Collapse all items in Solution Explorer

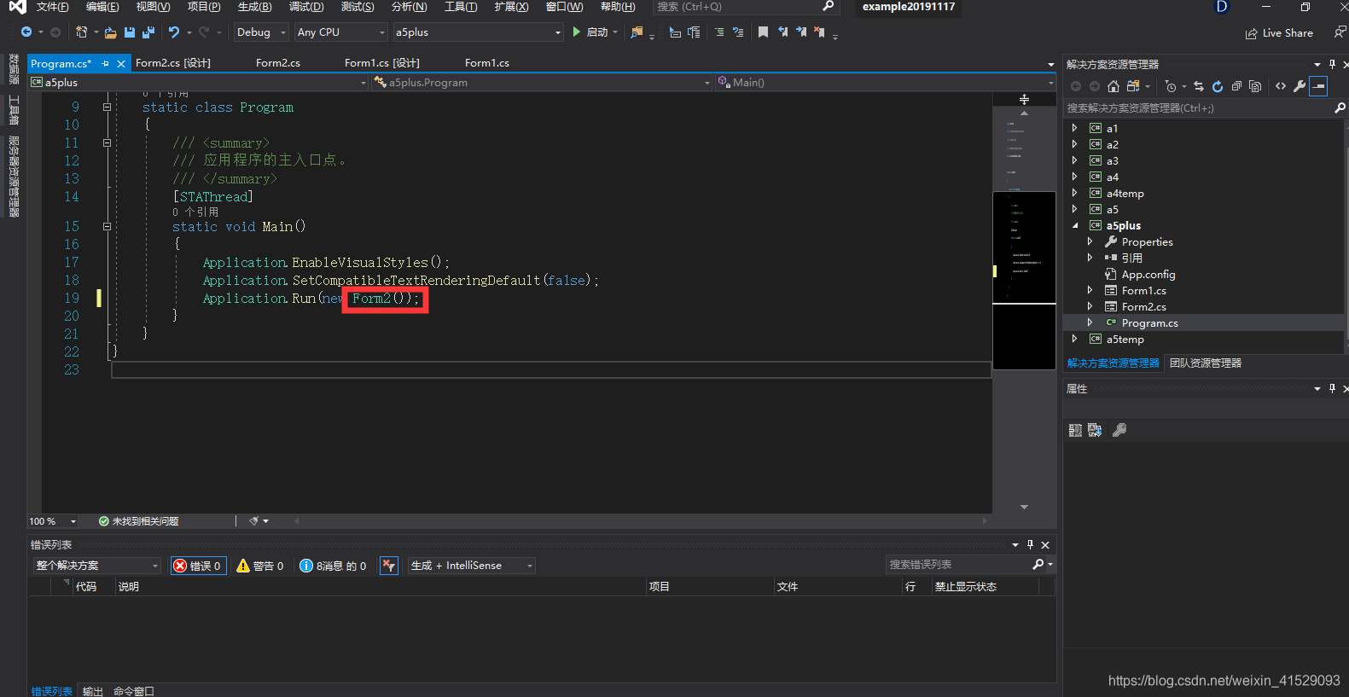pyautogui.click(x=1236, y=86)
